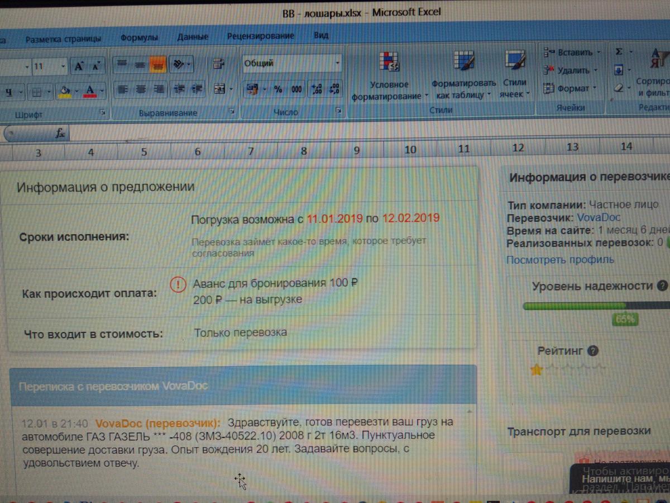Expand the Вставить cells dropdown
This screenshot has width=670, height=503.
tap(598, 52)
